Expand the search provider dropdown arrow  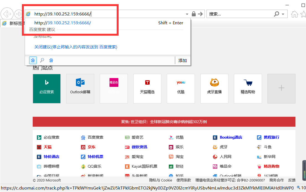click(x=283, y=14)
